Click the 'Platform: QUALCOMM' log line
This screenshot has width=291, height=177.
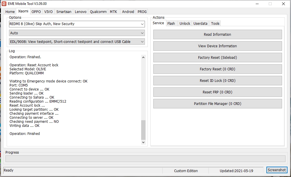[x=27, y=73]
